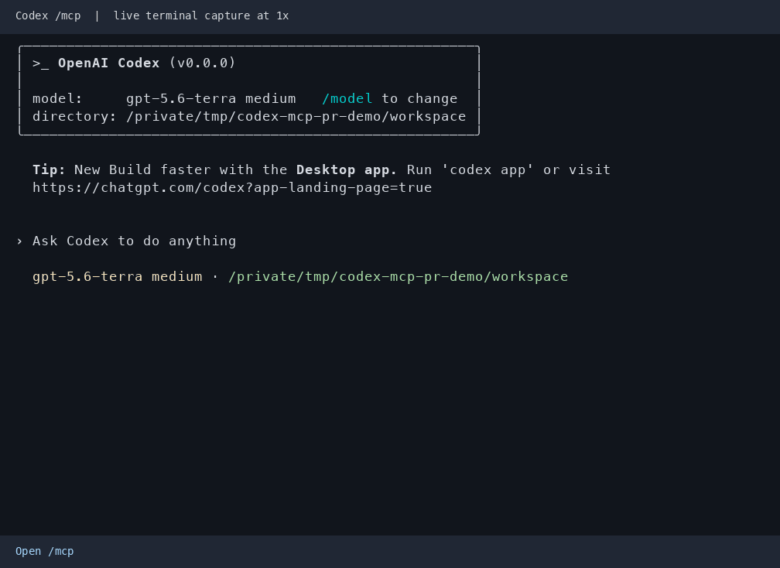This screenshot has width=780, height=568.
Task: Click the /model command in the header box
Action: [347, 98]
